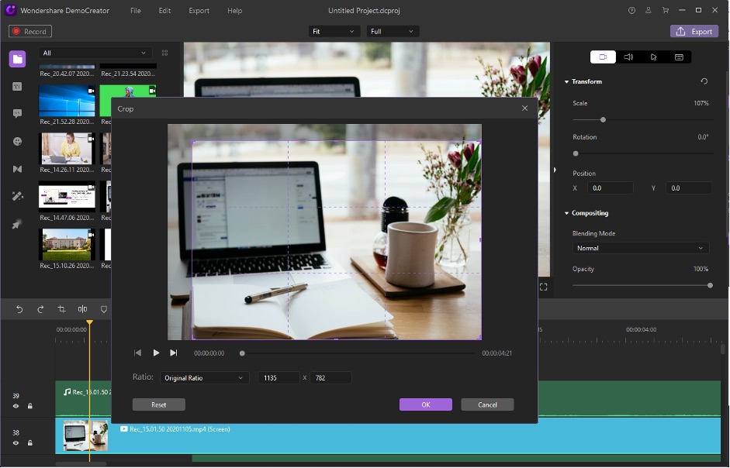Expand the Blending Mode Normal dropdown
The image size is (730, 468).
(x=640, y=248)
